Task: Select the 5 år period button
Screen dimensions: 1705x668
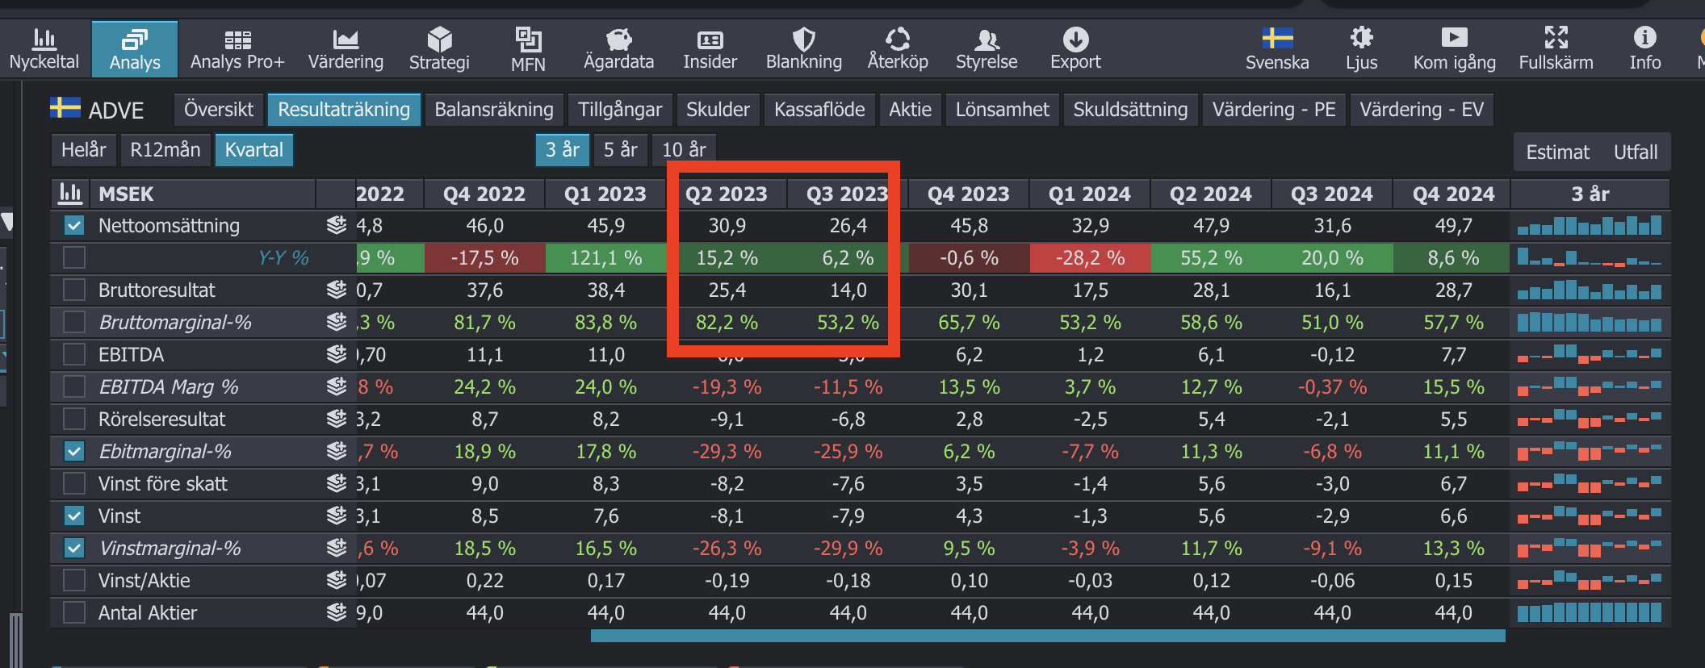Action: pyautogui.click(x=620, y=150)
